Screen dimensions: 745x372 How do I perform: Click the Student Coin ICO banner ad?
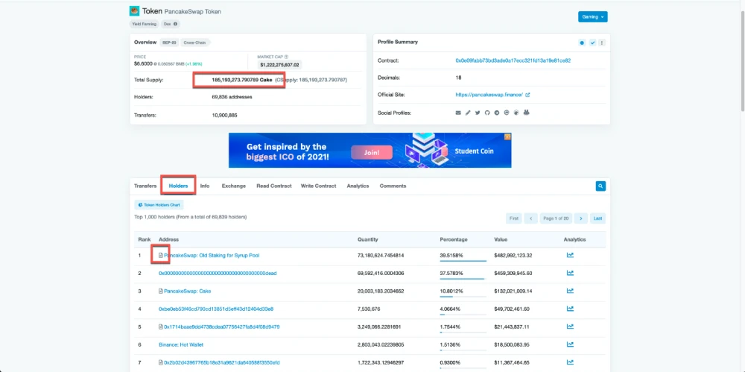pyautogui.click(x=370, y=151)
